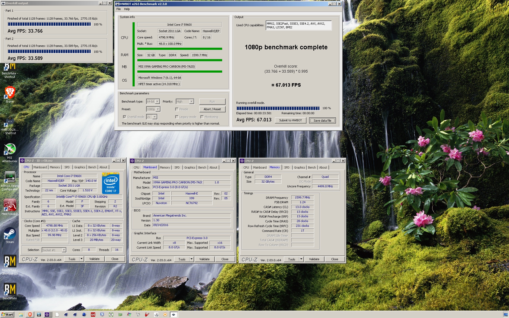509x318 pixels.
Task: Click Close in CPU-Z Memory window
Action: (x=335, y=259)
